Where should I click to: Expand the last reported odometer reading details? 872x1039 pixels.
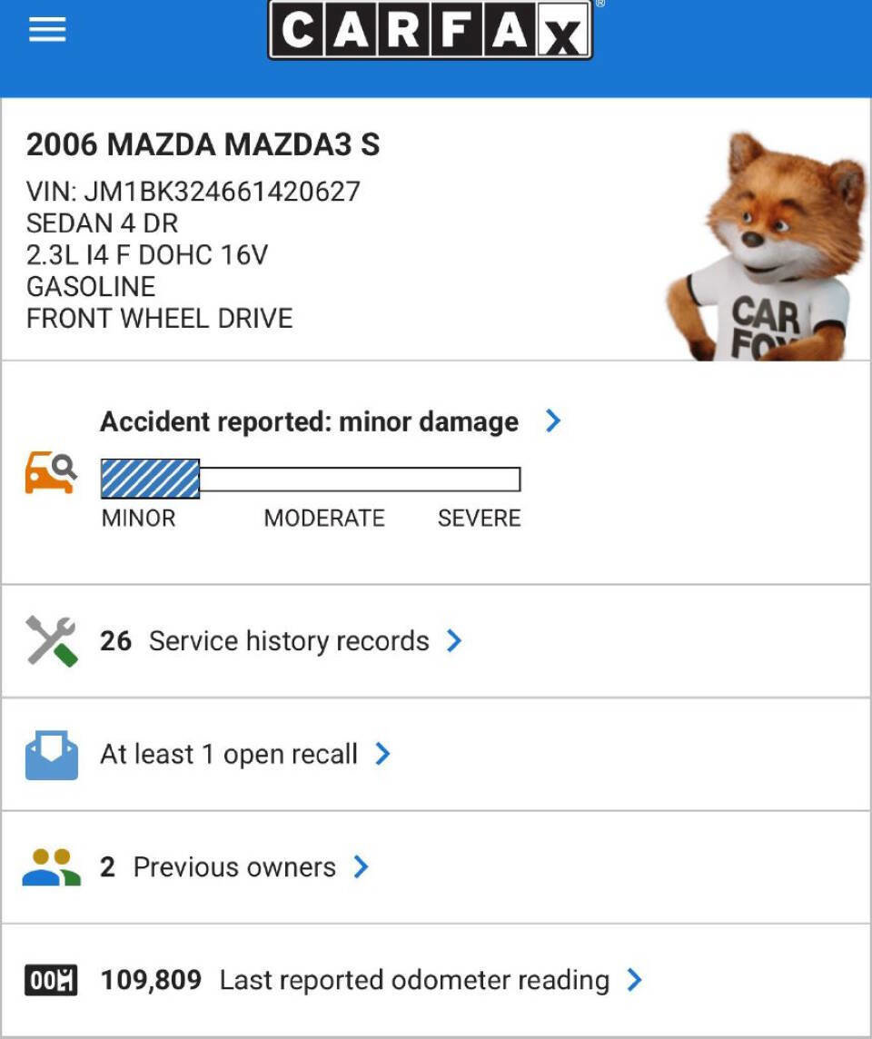(x=634, y=979)
